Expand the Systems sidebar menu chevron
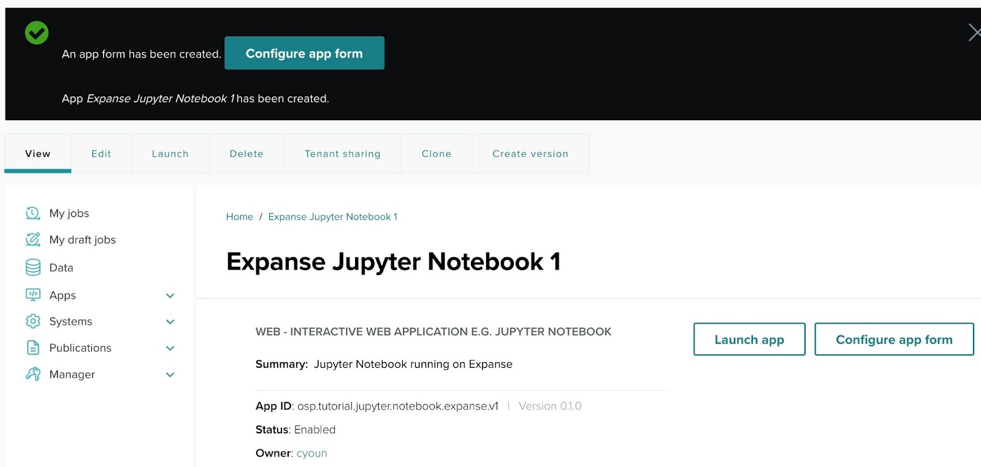 [170, 322]
